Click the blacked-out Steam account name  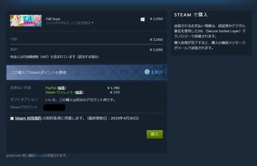point(54,107)
